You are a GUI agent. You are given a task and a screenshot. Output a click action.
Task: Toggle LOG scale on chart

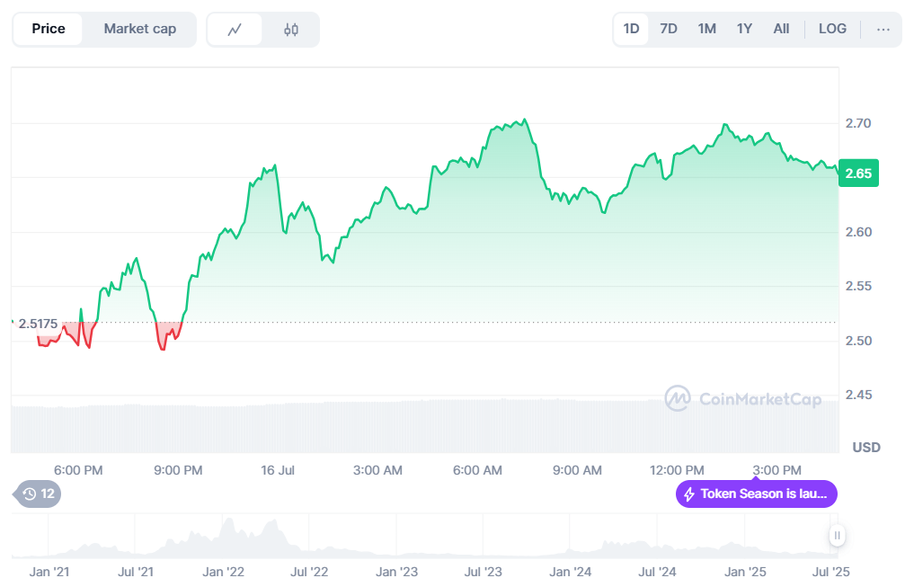coord(831,29)
